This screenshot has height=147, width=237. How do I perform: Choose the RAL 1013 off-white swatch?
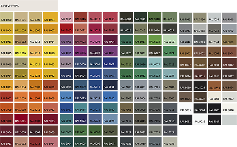tap(35, 40)
